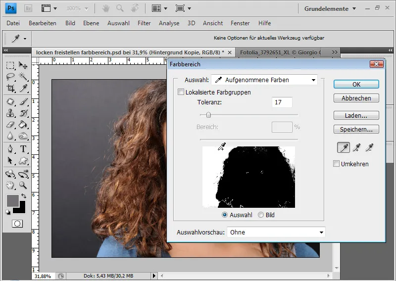This screenshot has height=281, width=396.
Task: Select the 3D Rotate tool
Action: [x=10, y=174]
